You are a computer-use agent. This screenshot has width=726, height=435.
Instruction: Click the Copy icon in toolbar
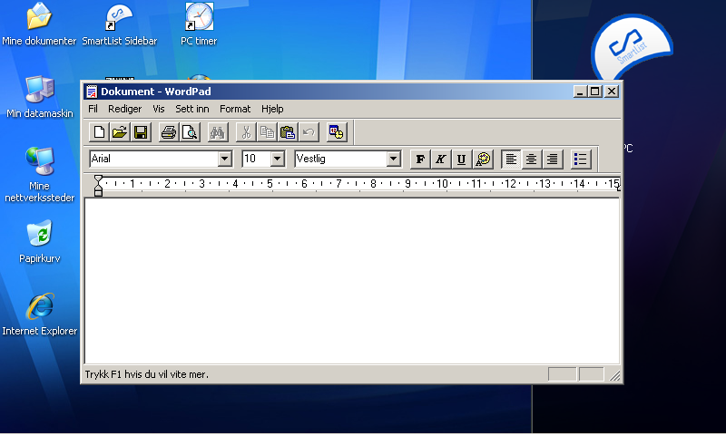[267, 132]
